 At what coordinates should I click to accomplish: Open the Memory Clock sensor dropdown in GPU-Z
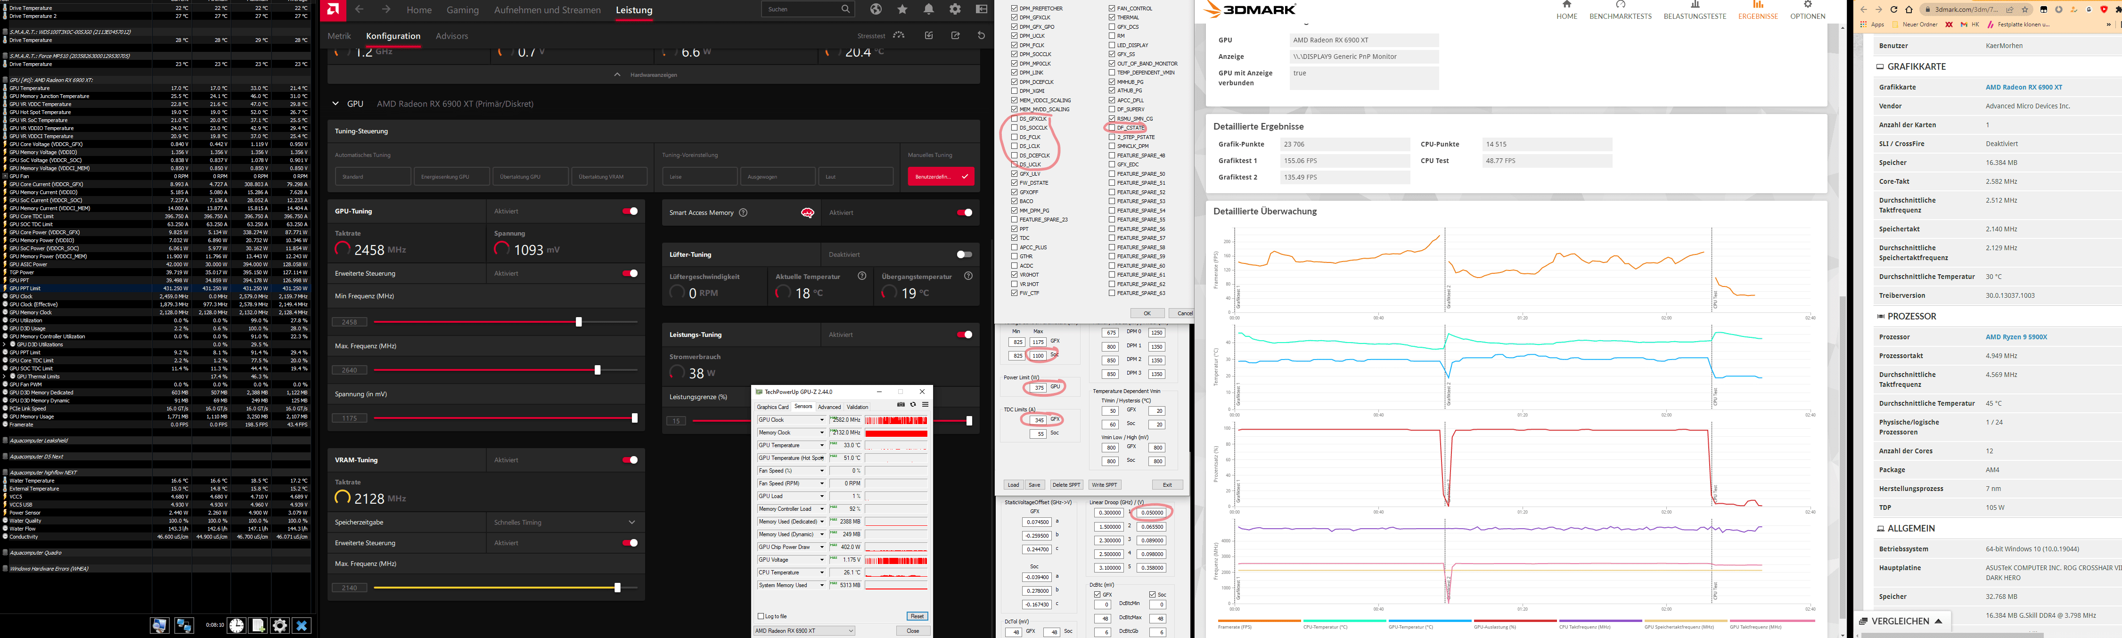tap(821, 432)
